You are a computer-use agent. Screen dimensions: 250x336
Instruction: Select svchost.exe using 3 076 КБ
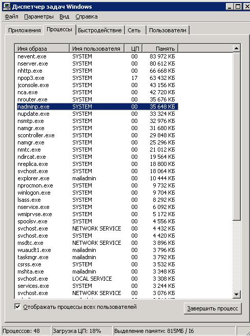[x=97, y=293]
